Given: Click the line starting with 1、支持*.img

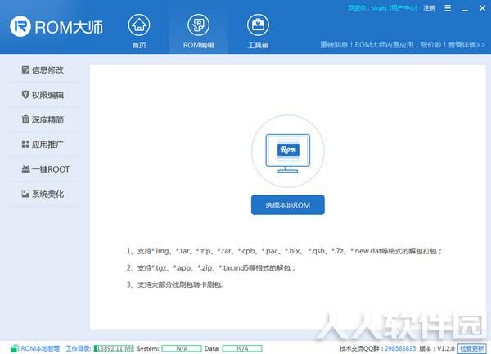Looking at the screenshot, I should point(284,251).
